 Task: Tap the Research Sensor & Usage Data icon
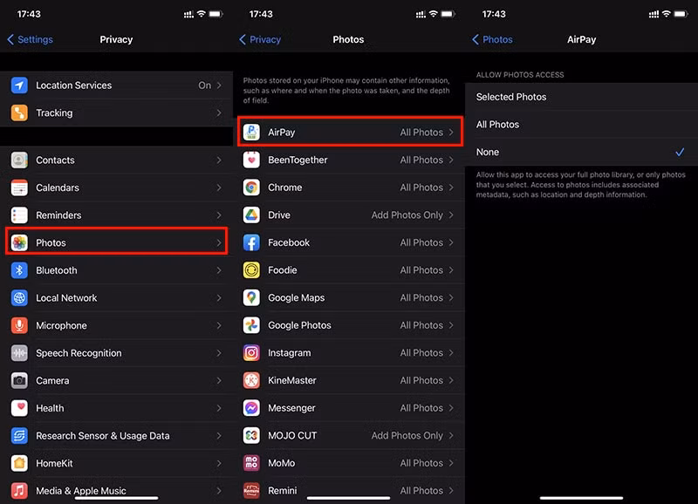point(19,436)
